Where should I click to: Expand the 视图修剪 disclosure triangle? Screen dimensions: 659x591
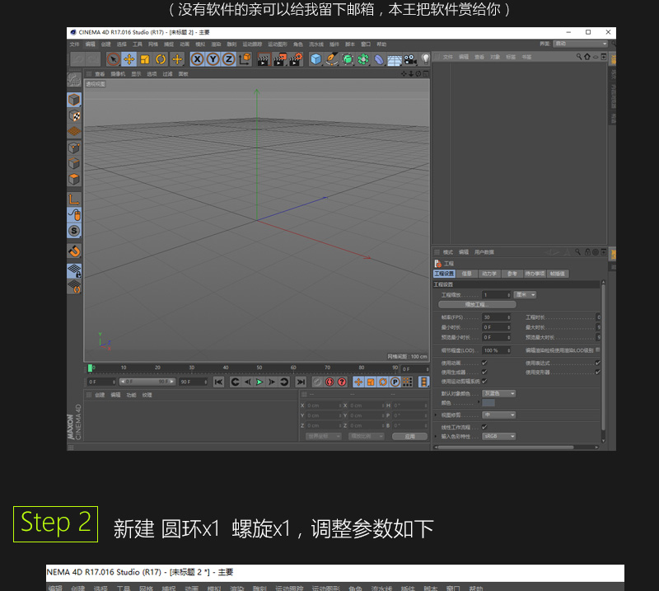point(436,415)
